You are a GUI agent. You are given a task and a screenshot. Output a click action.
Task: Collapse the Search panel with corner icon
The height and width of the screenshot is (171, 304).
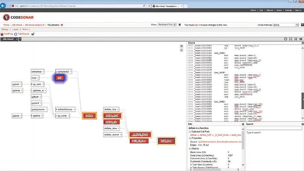click(x=302, y=124)
